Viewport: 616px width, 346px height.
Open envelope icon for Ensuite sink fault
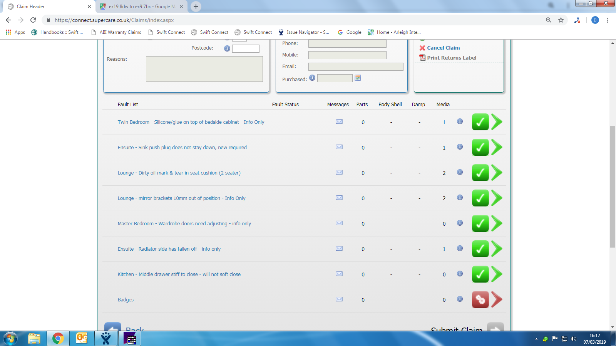(339, 147)
